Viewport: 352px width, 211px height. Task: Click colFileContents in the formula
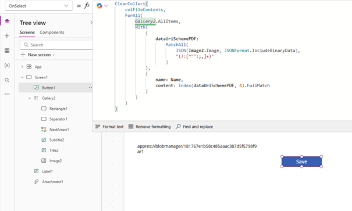tap(144, 10)
